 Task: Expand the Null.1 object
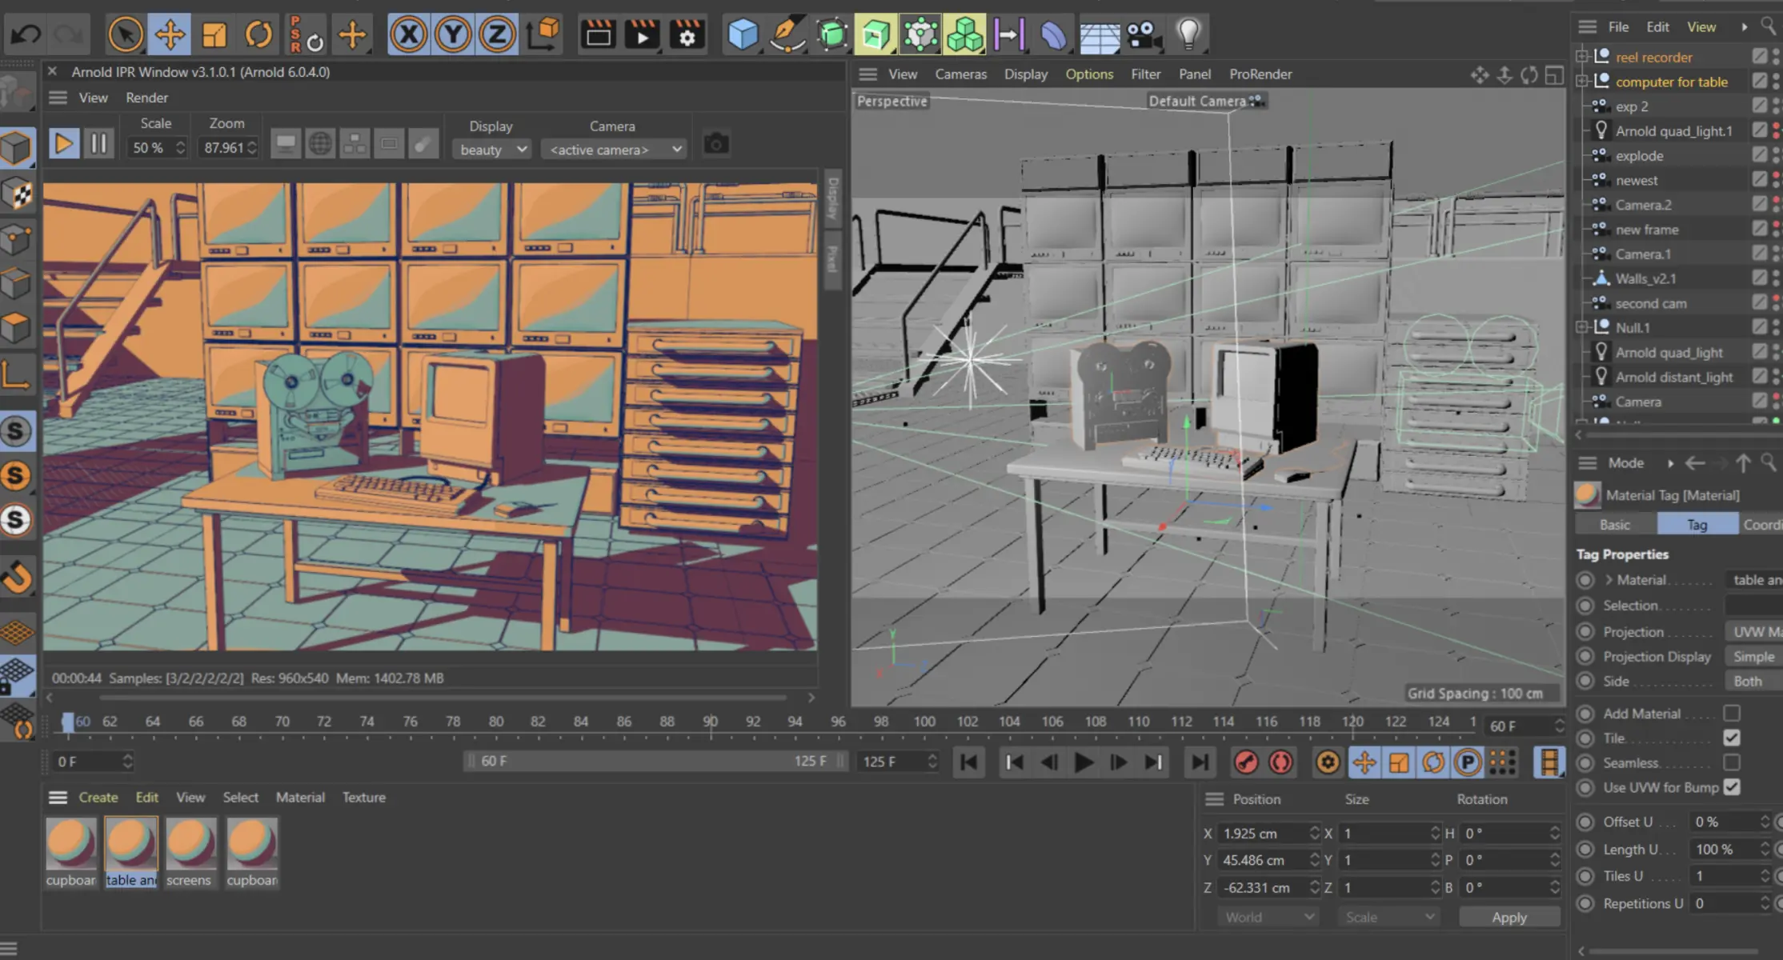[x=1581, y=327]
